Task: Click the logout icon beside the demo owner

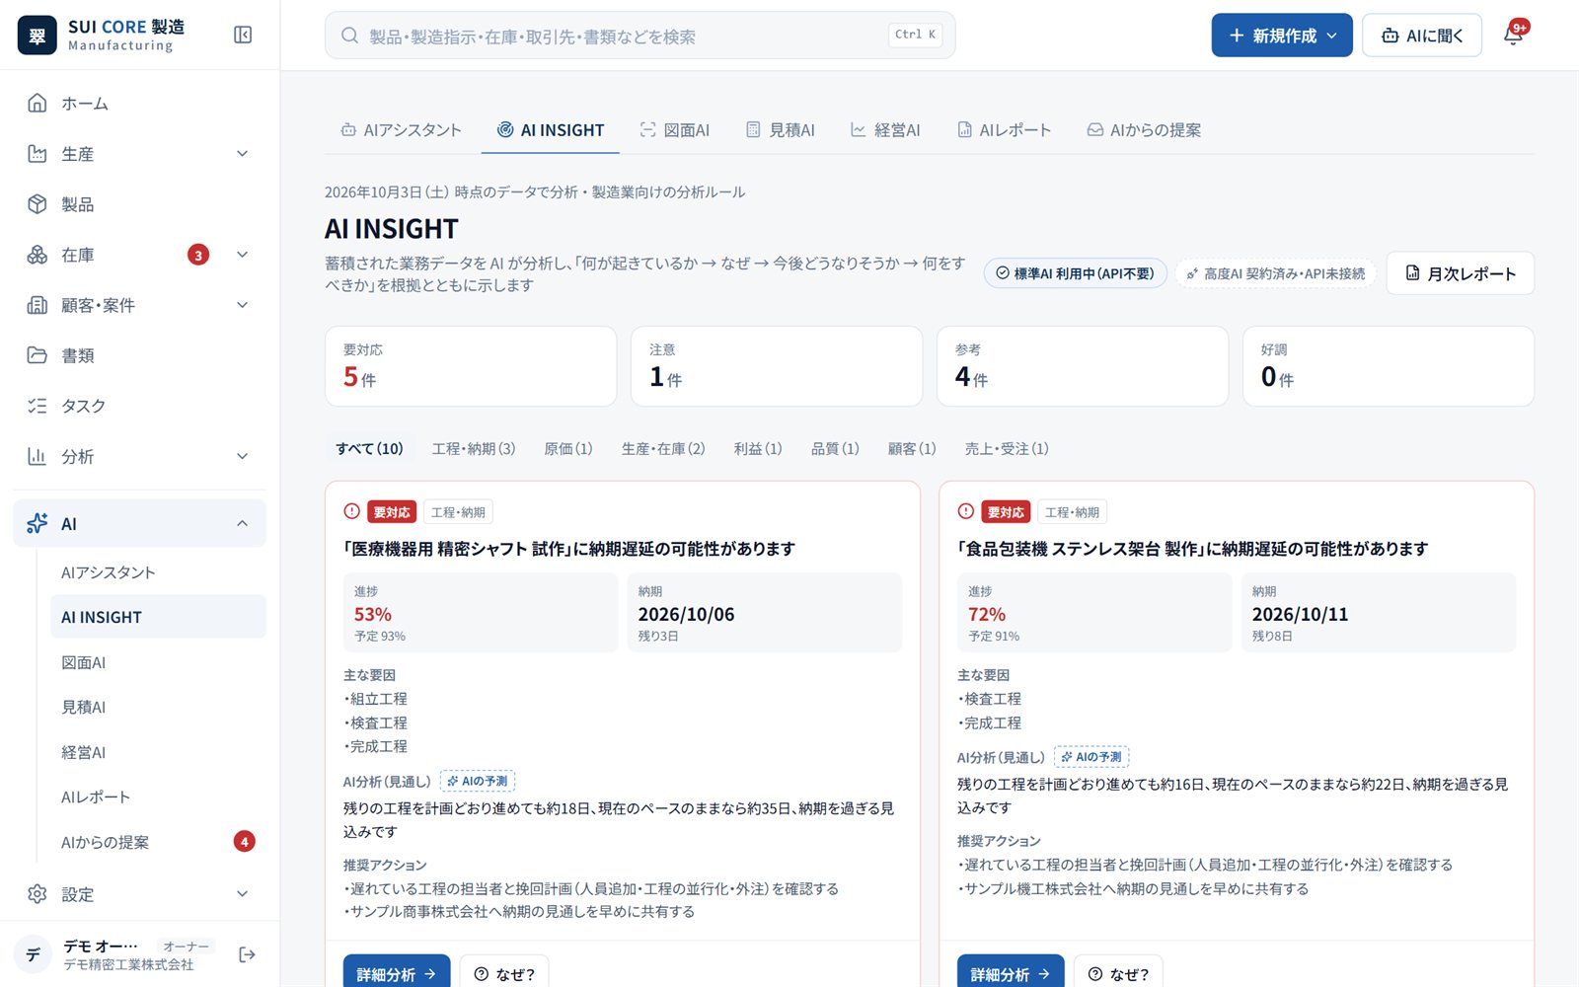Action: [247, 954]
